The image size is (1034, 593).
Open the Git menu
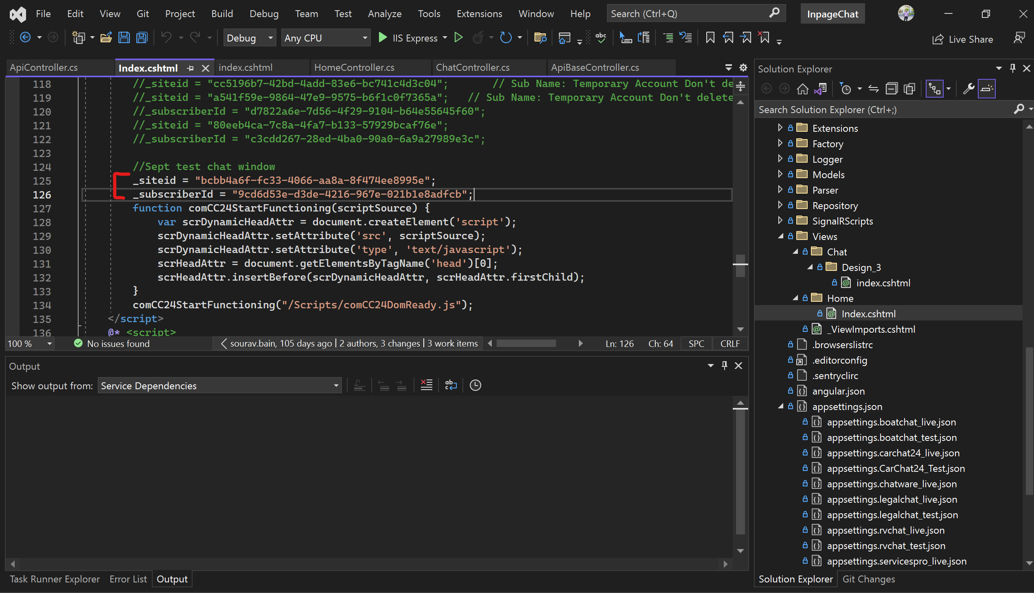click(x=142, y=13)
